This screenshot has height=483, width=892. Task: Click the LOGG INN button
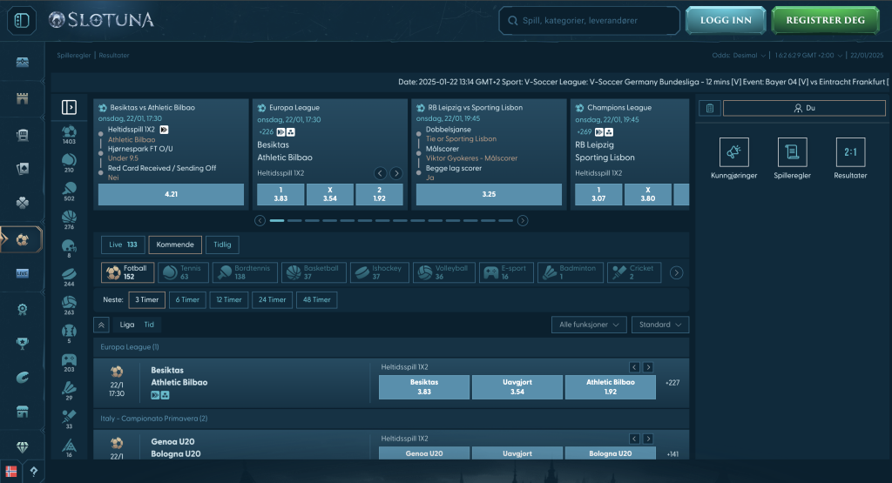click(x=726, y=21)
